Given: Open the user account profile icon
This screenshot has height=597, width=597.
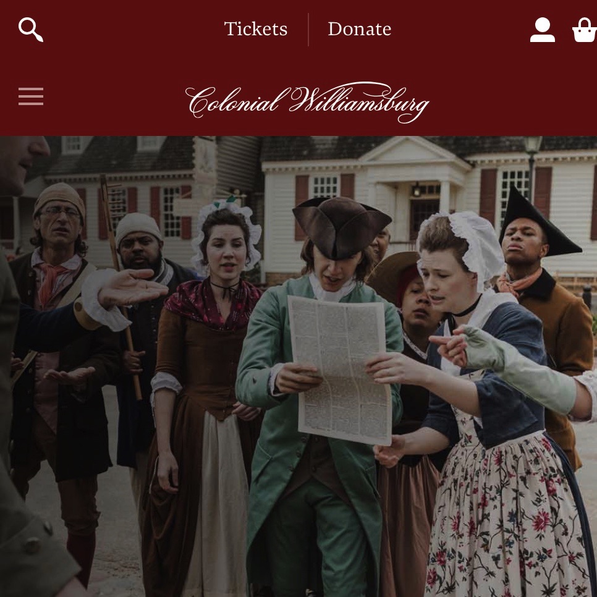Looking at the screenshot, I should 542,30.
